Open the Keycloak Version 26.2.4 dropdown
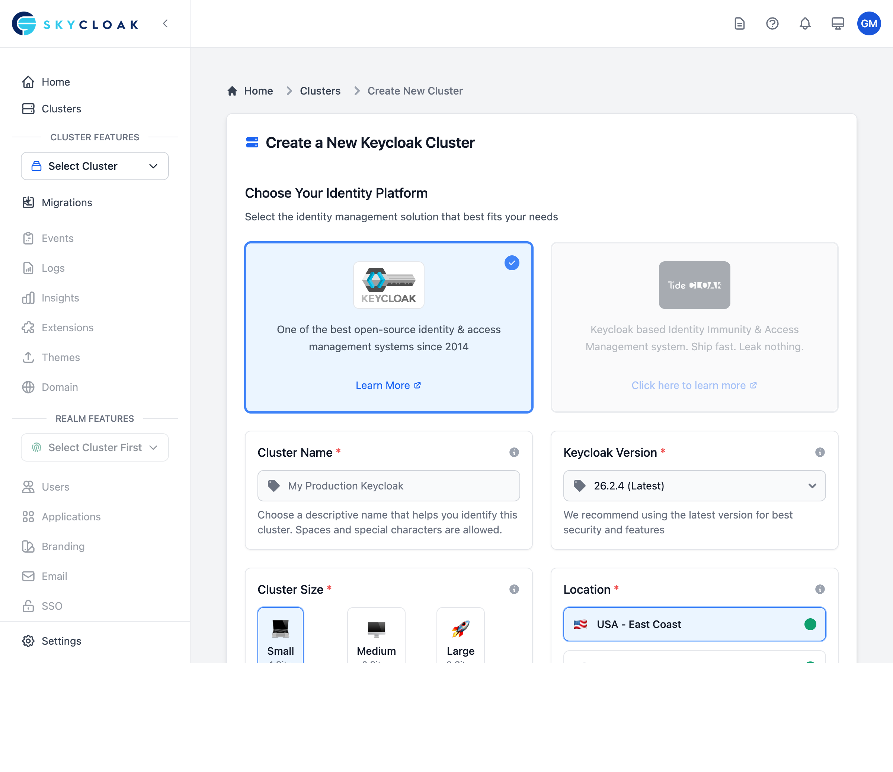Viewport: 893px width, 772px height. point(694,486)
